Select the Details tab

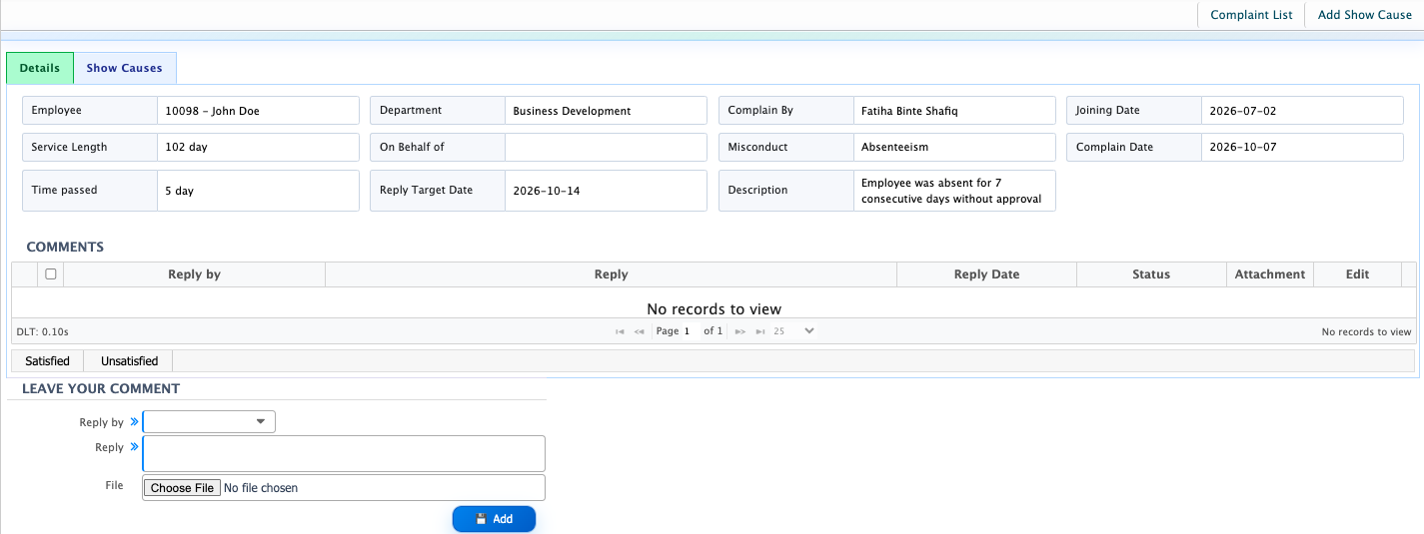pos(40,68)
